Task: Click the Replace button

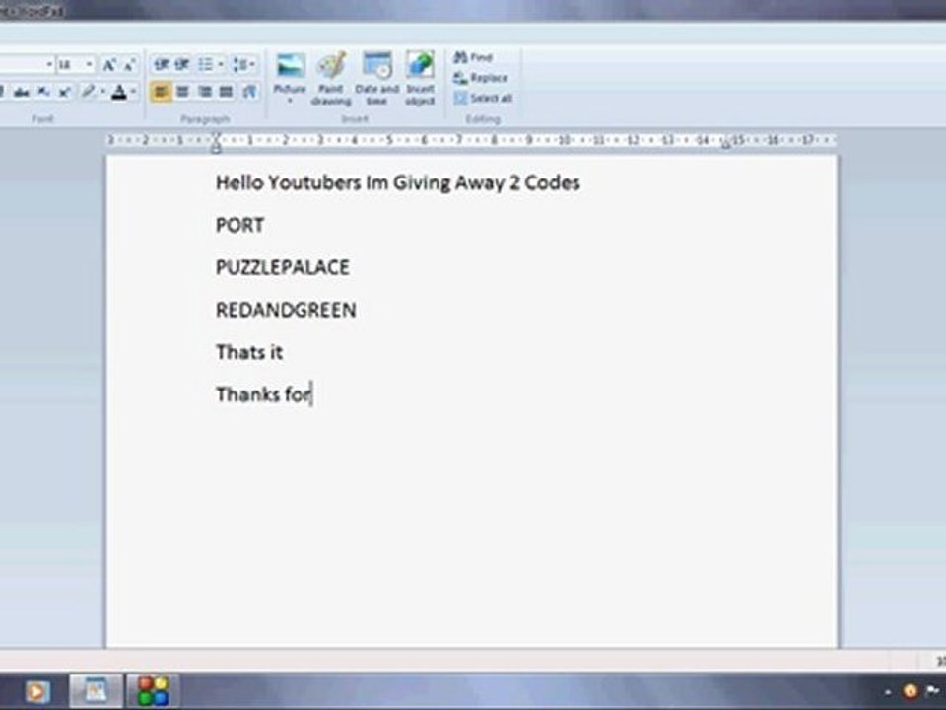Action: (481, 78)
